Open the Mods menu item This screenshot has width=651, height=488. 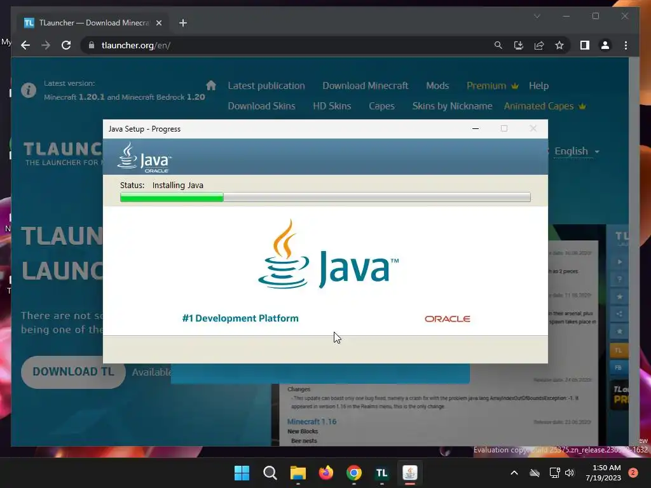point(437,86)
